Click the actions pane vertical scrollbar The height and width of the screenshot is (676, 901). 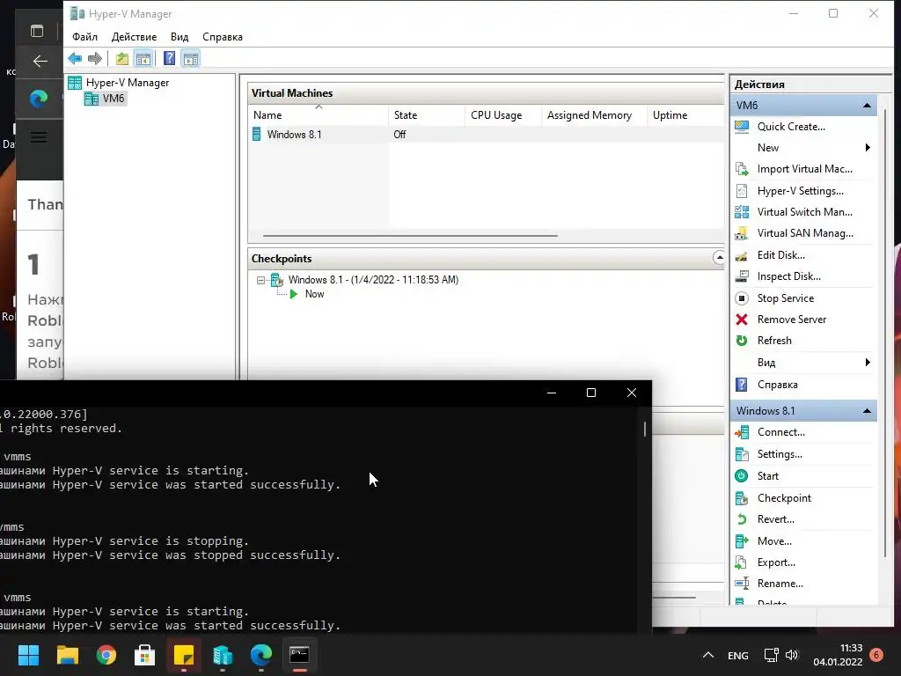[x=885, y=334]
